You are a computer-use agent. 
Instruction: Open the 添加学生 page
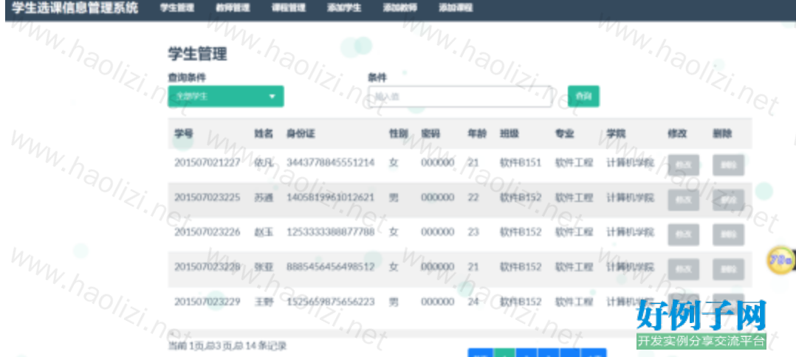[343, 8]
